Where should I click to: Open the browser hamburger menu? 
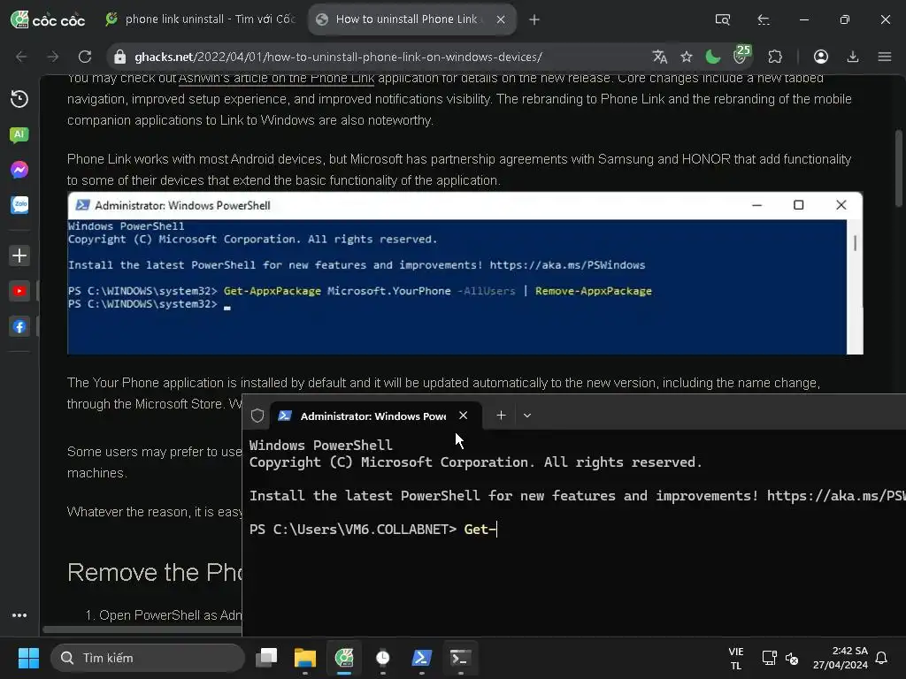pos(885,57)
